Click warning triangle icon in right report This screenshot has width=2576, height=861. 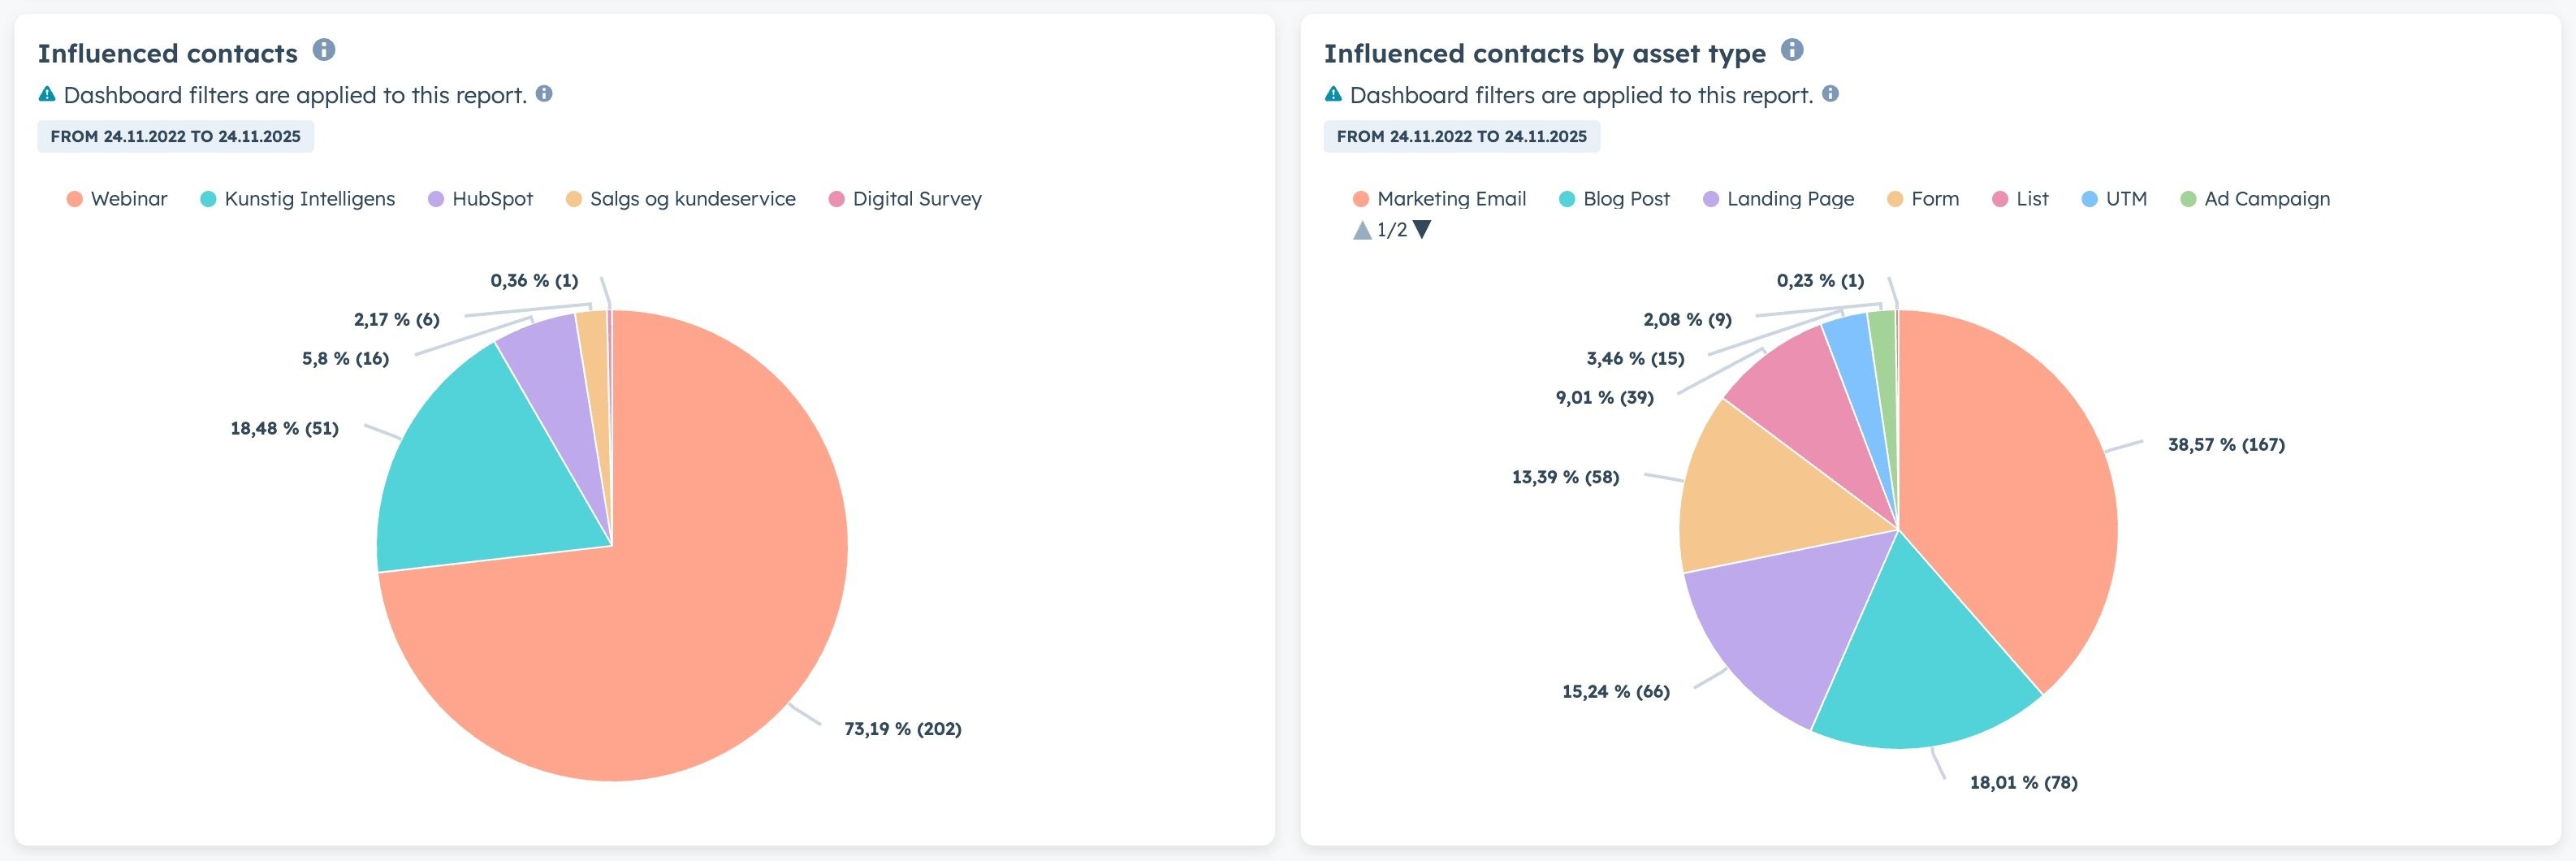tap(1333, 95)
